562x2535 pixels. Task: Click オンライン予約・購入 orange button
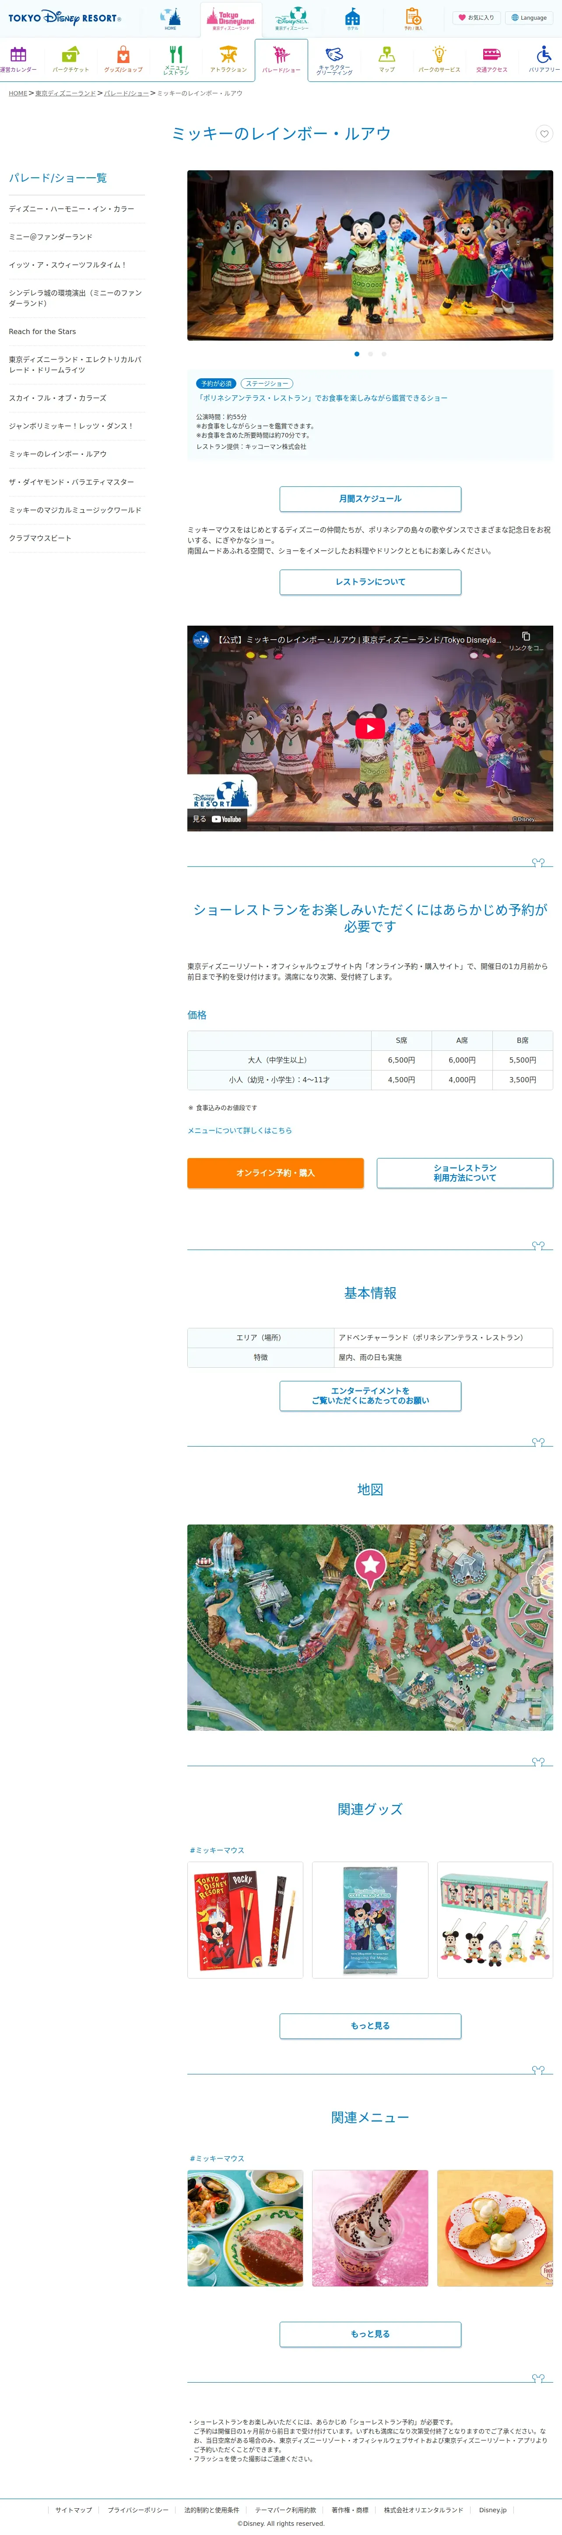276,1173
